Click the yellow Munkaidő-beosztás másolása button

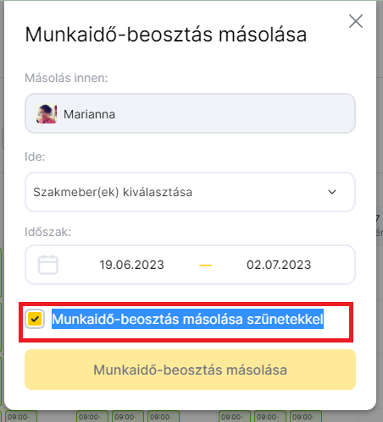[190, 370]
